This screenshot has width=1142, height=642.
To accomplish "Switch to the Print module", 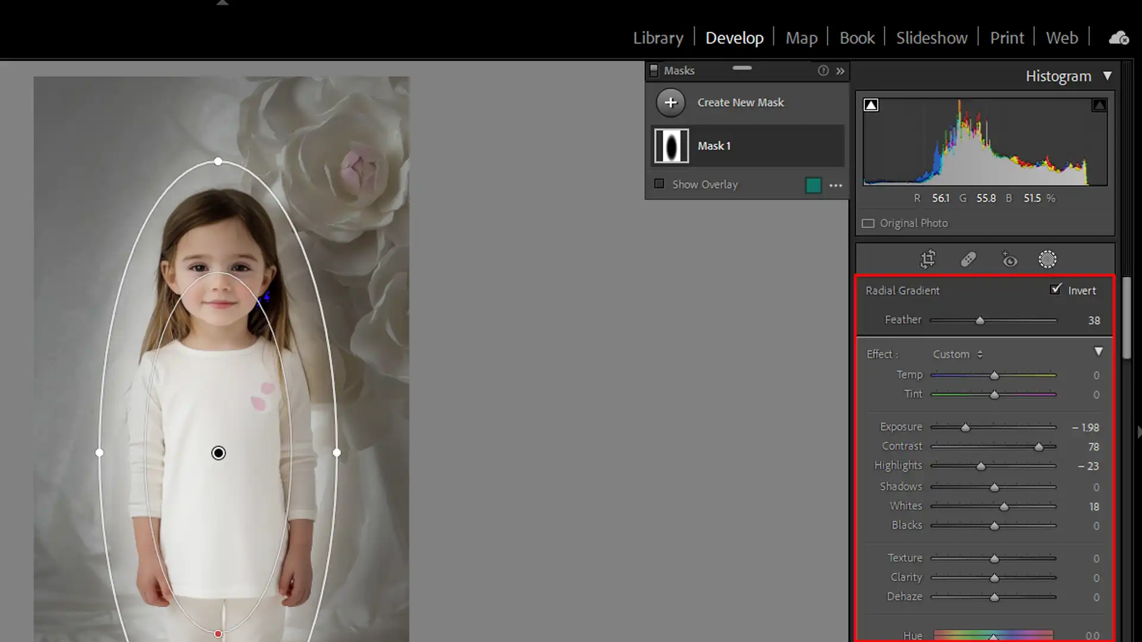I will point(1007,38).
